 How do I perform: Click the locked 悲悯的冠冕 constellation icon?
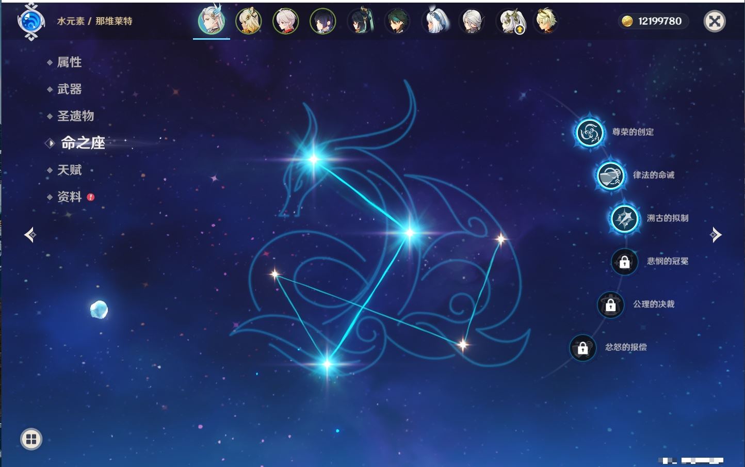pos(625,262)
